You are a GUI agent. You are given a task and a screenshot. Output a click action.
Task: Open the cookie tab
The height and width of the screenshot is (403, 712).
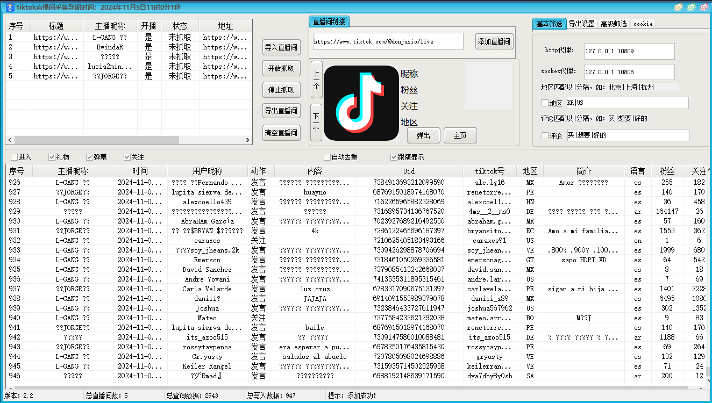coord(643,24)
